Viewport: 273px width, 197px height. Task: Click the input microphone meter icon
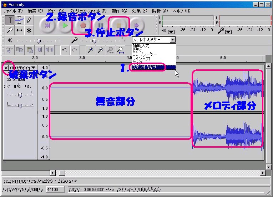(x=221, y=31)
